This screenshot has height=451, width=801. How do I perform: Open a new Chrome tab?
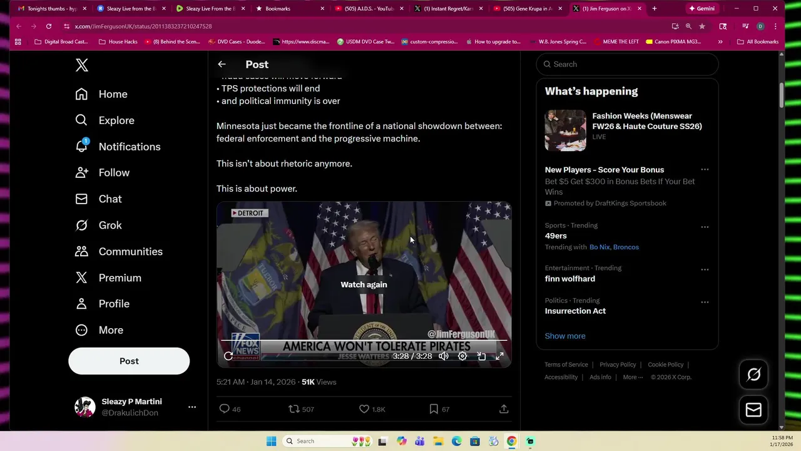655,9
